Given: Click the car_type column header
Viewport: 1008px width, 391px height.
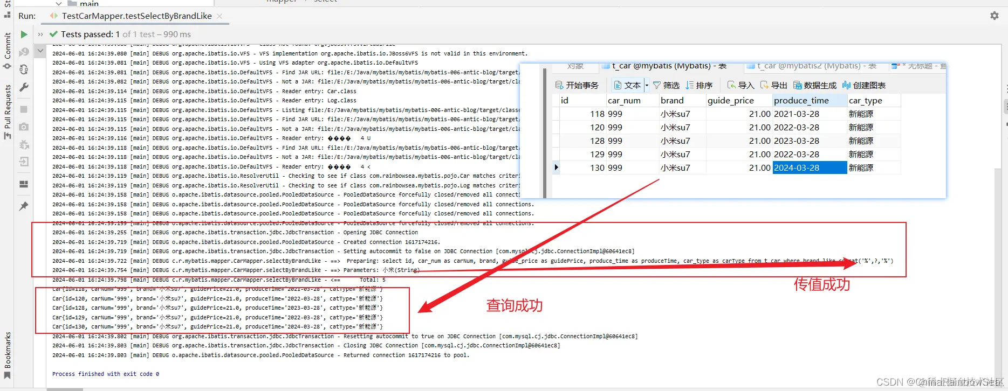Looking at the screenshot, I should [874, 100].
